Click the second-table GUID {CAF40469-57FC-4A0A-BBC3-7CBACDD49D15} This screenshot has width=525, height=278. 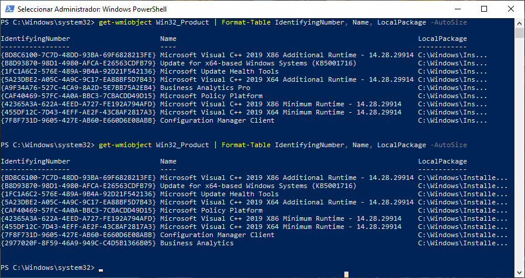click(x=78, y=210)
